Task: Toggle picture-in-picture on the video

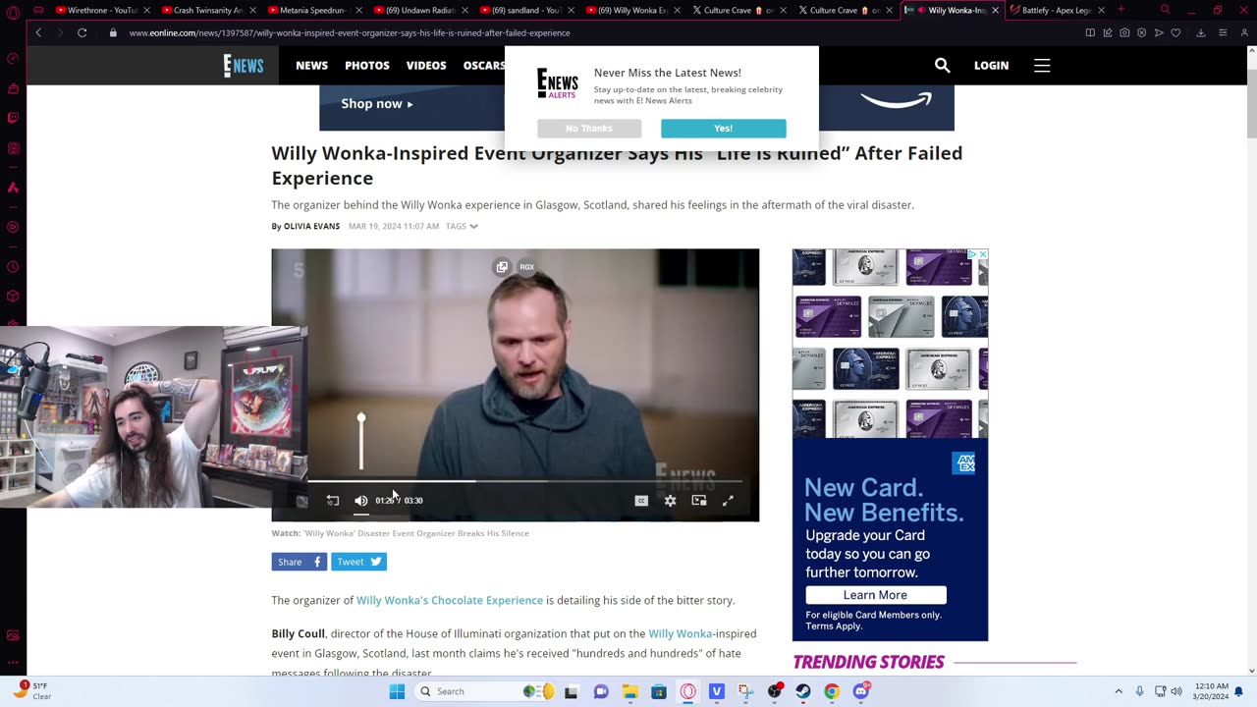Action: [699, 501]
